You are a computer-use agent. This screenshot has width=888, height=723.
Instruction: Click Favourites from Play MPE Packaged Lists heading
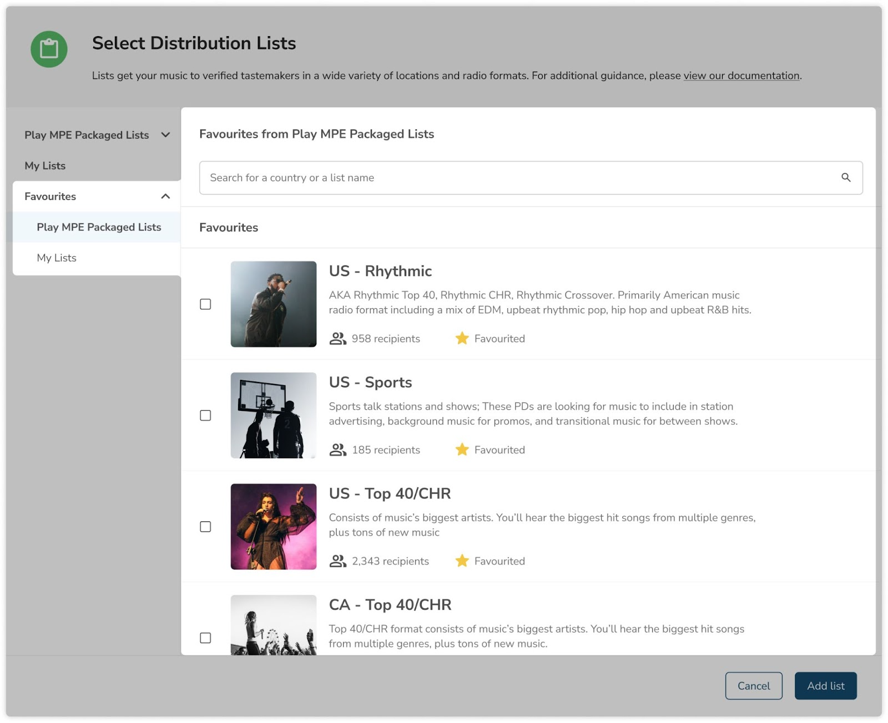click(x=316, y=134)
